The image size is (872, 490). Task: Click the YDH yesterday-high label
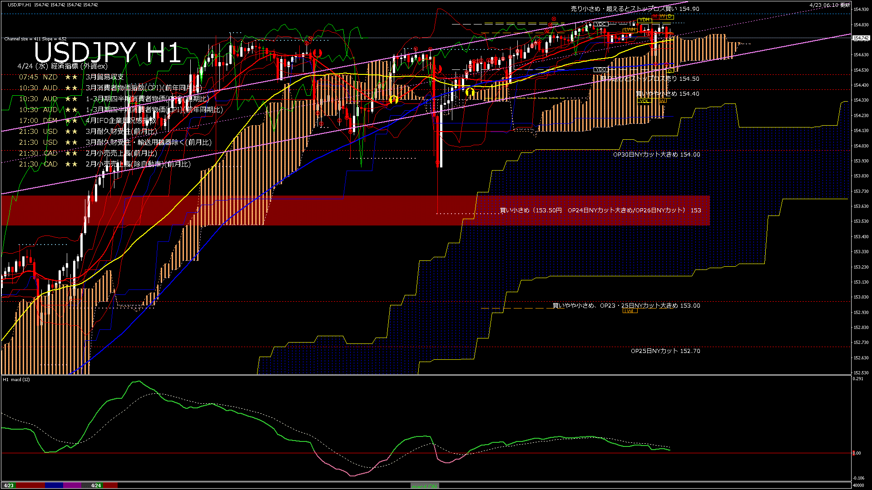[x=644, y=20]
